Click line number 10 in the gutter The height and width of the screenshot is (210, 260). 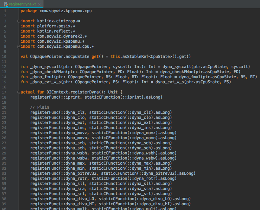point(4,57)
